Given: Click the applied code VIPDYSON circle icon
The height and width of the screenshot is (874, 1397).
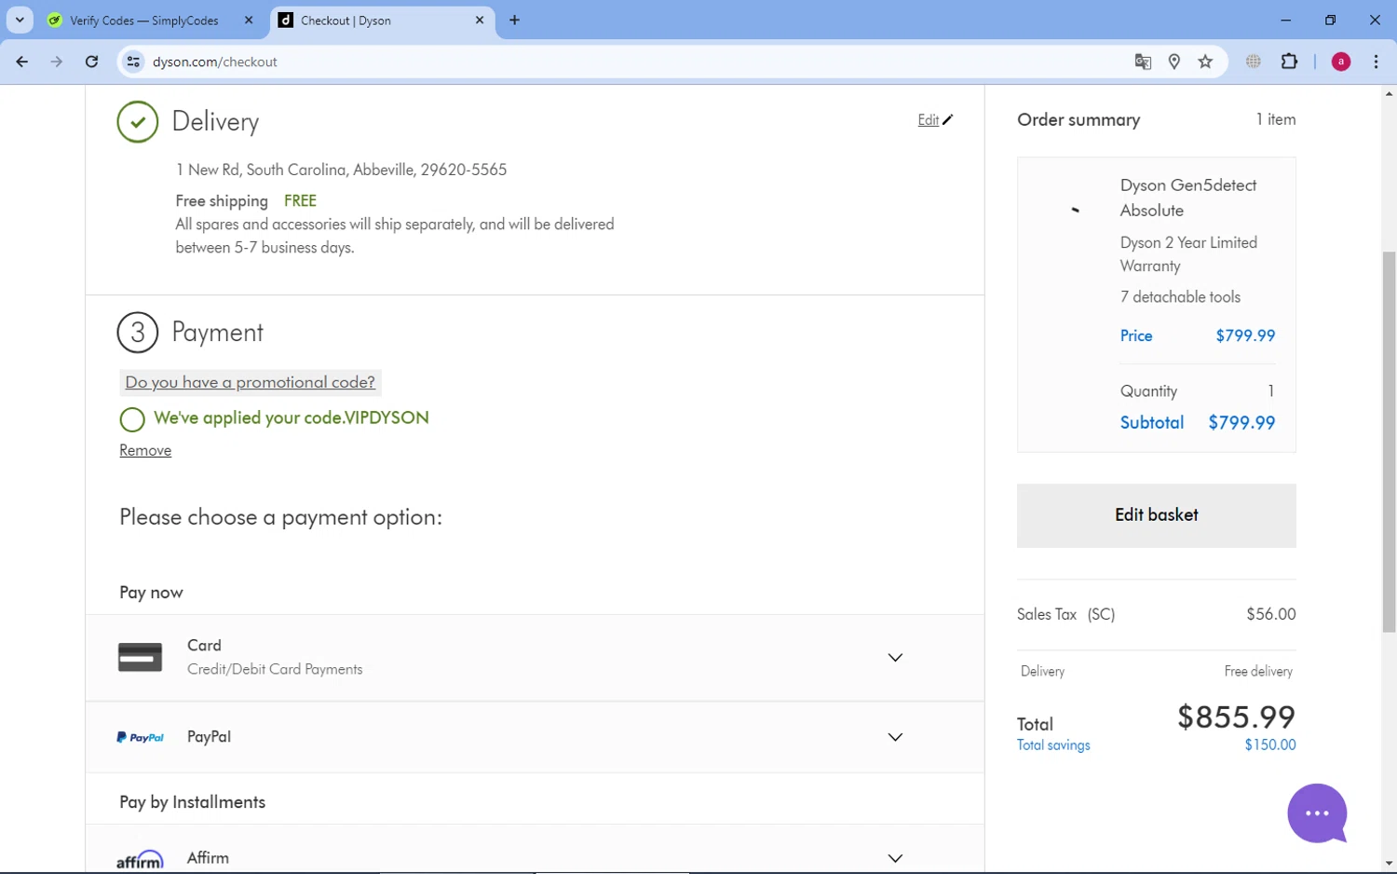Looking at the screenshot, I should [x=132, y=419].
